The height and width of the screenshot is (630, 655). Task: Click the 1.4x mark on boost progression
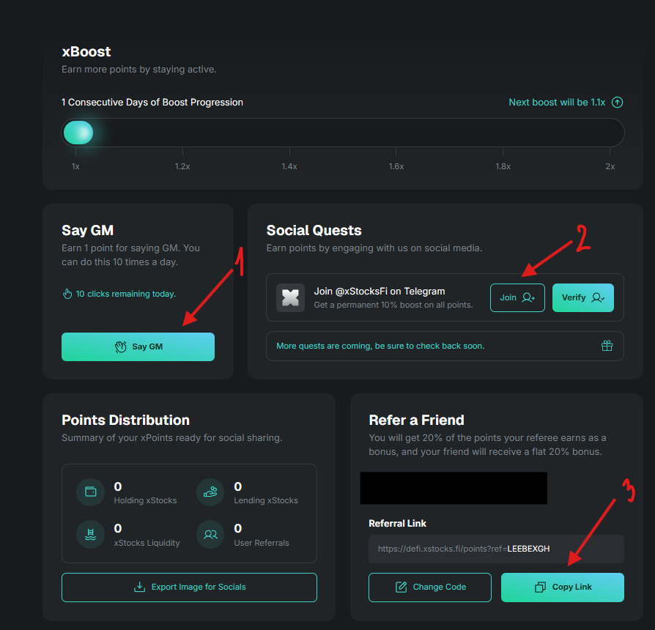(x=289, y=166)
